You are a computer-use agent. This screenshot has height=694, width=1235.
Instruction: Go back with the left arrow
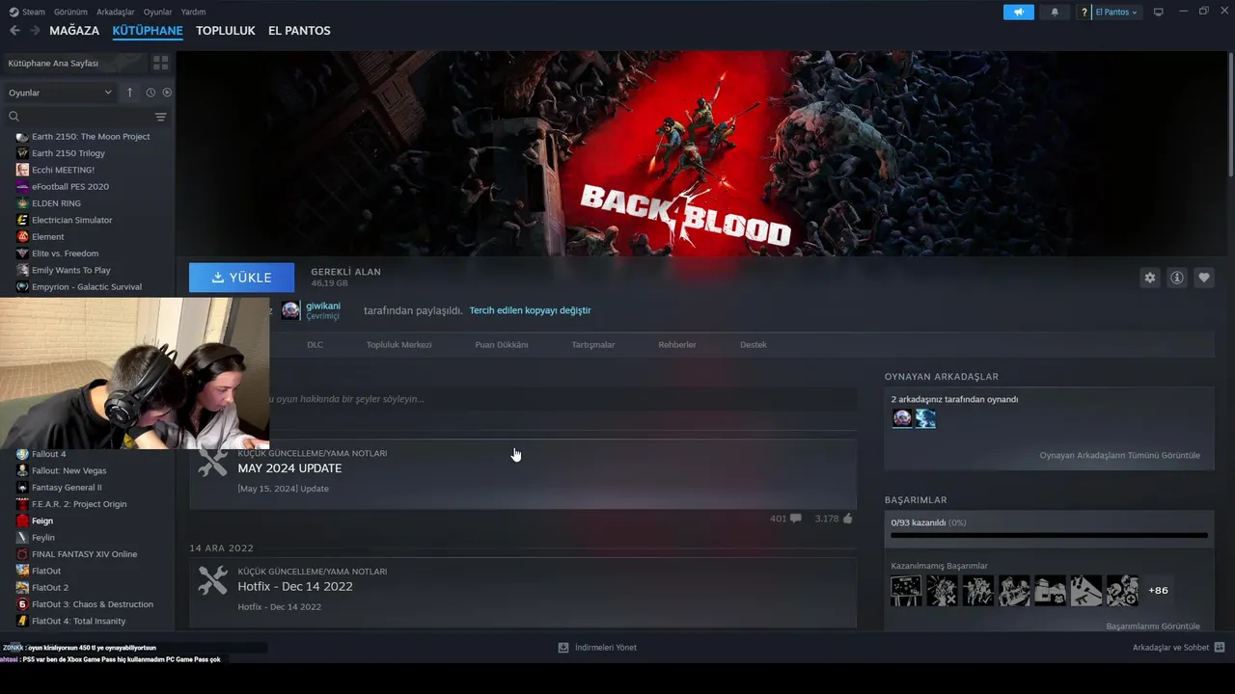click(x=14, y=31)
